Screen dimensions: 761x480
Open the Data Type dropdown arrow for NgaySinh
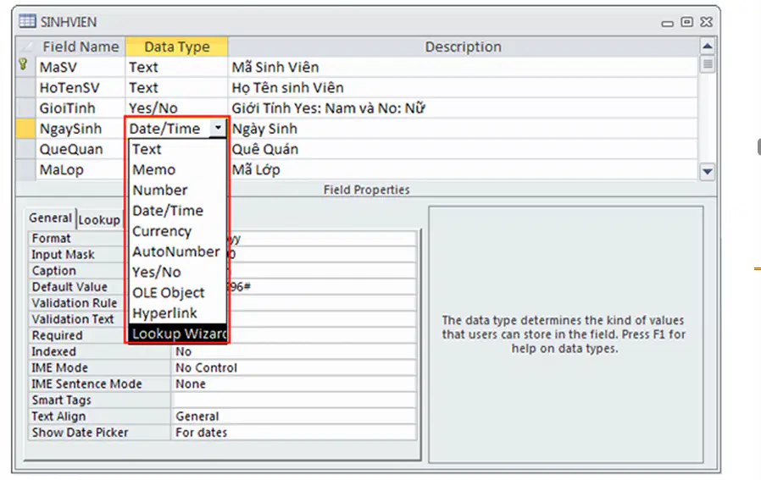218,128
